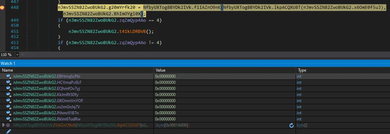390x134 pixels.
Task: Click the field icon beside EQhmfOv7yj
Action: [x=8, y=89]
